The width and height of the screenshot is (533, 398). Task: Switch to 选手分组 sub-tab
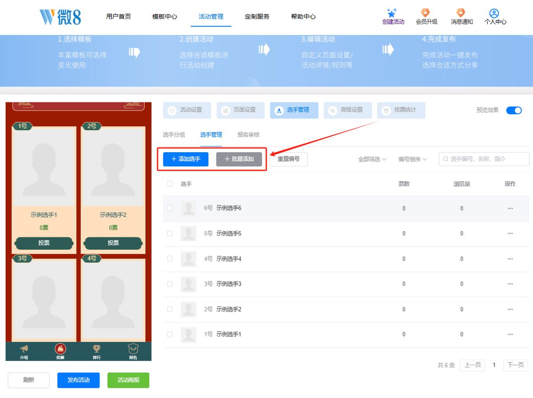pyautogui.click(x=174, y=135)
